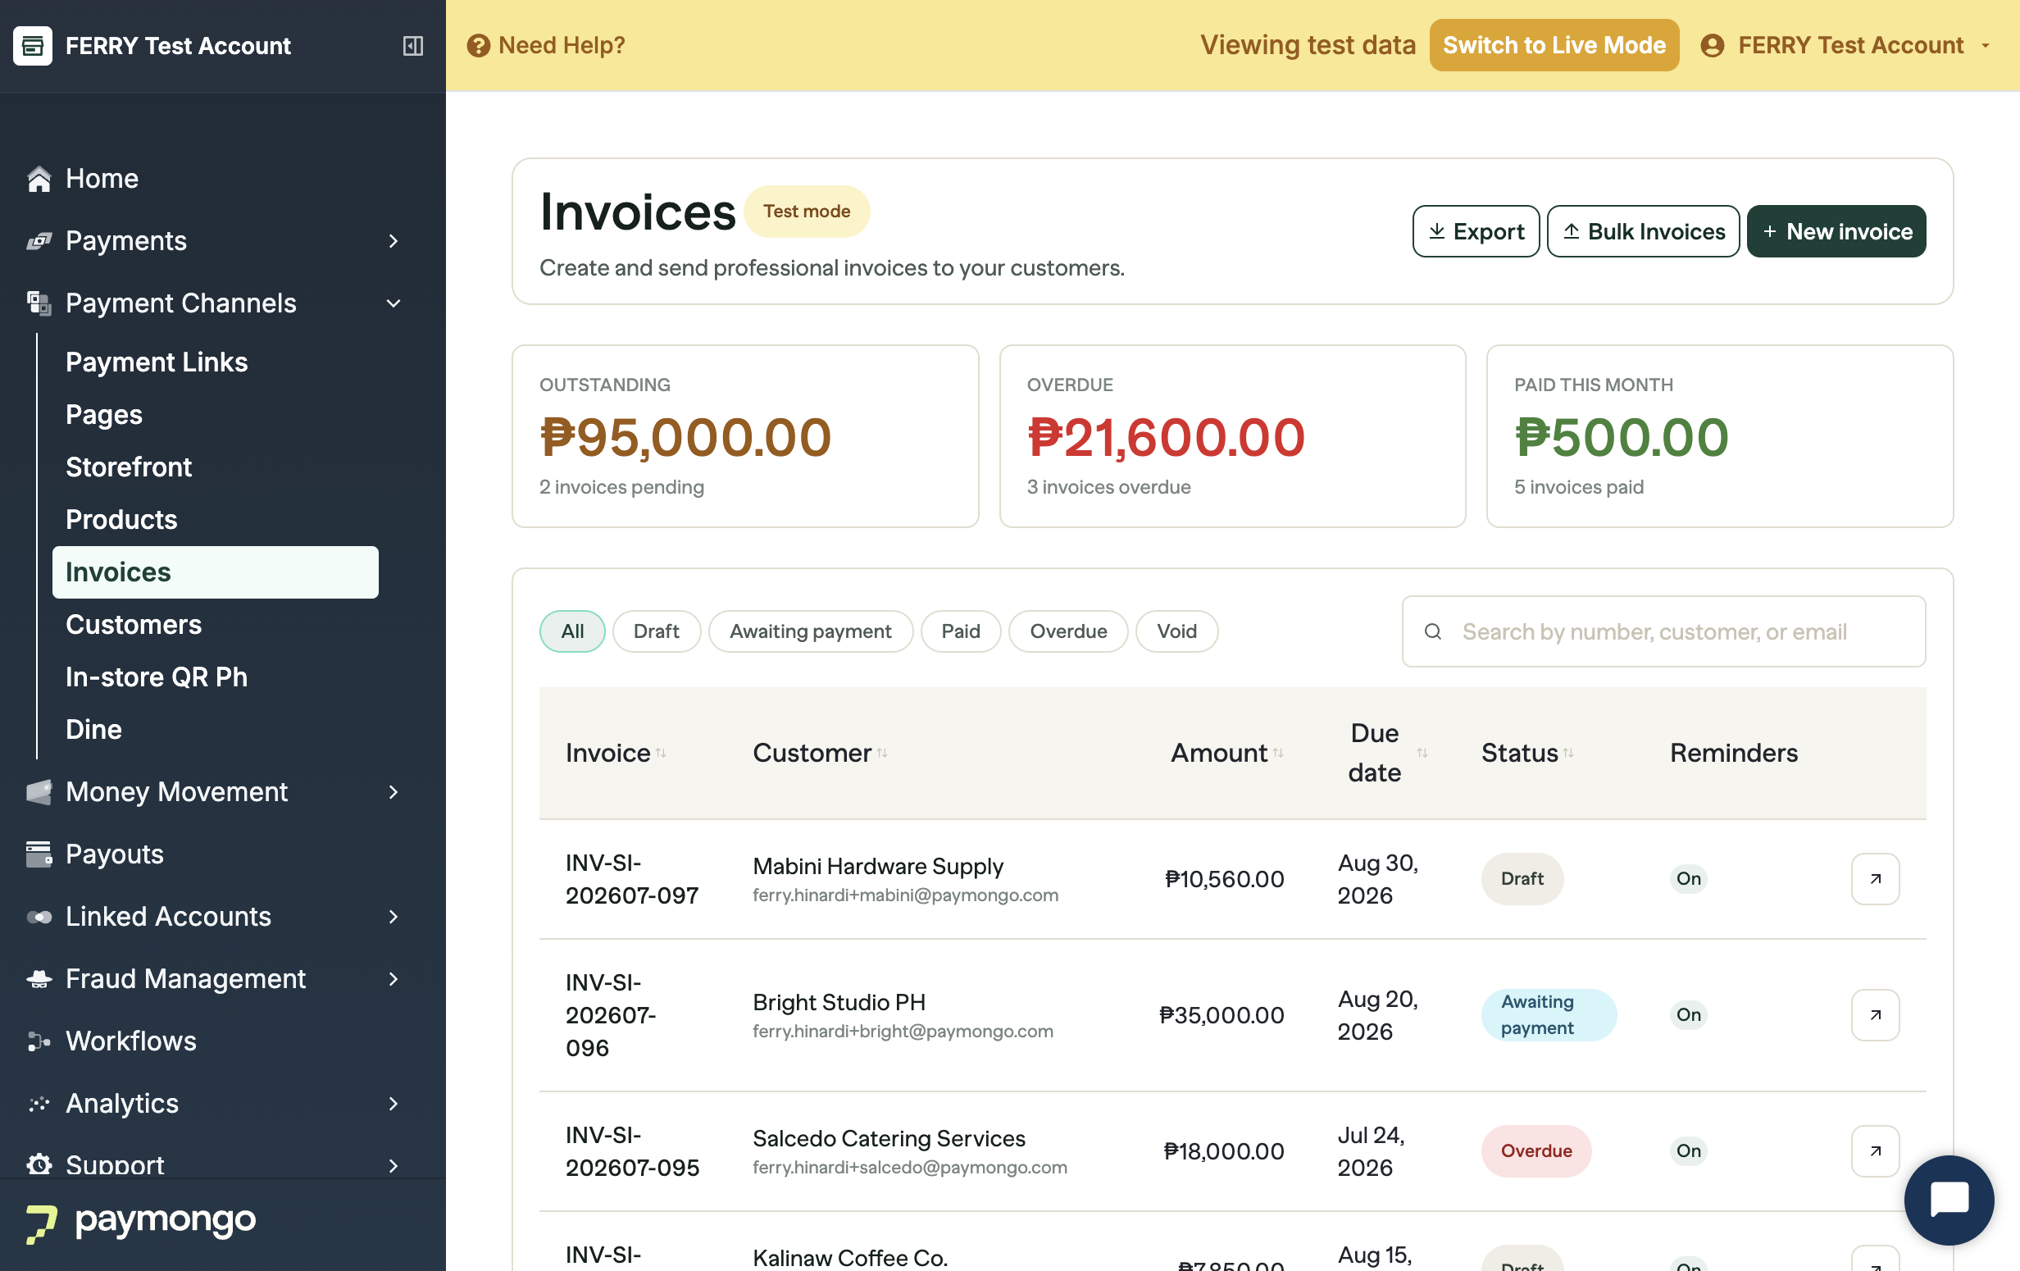2020x1271 pixels.
Task: Open the Customers page
Action: pyautogui.click(x=134, y=625)
